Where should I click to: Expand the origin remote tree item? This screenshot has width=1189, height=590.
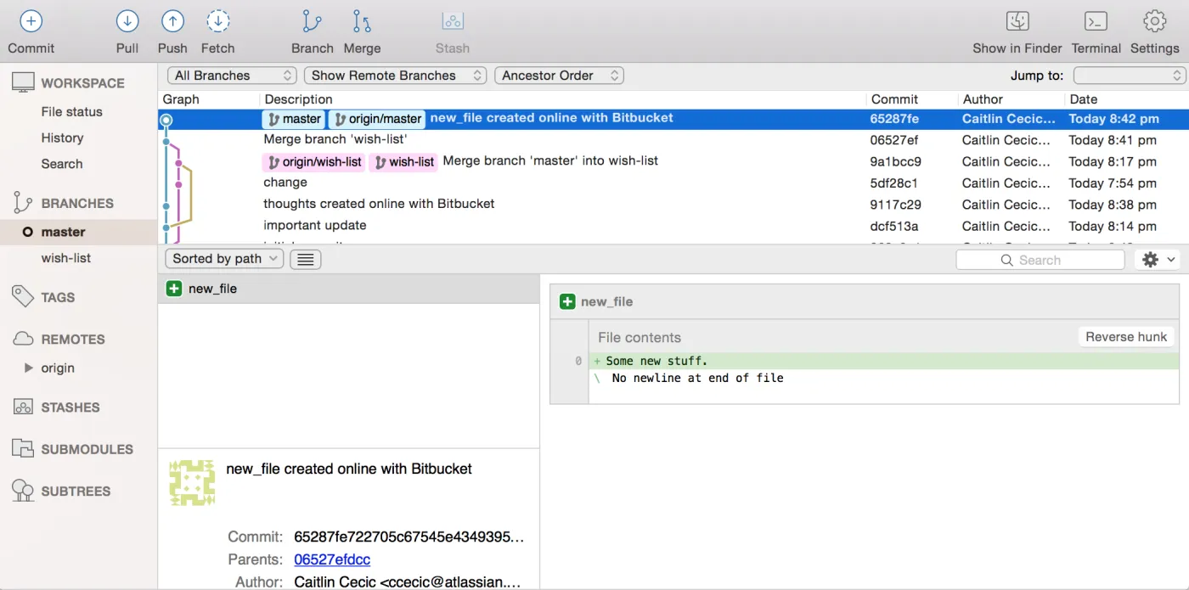28,368
